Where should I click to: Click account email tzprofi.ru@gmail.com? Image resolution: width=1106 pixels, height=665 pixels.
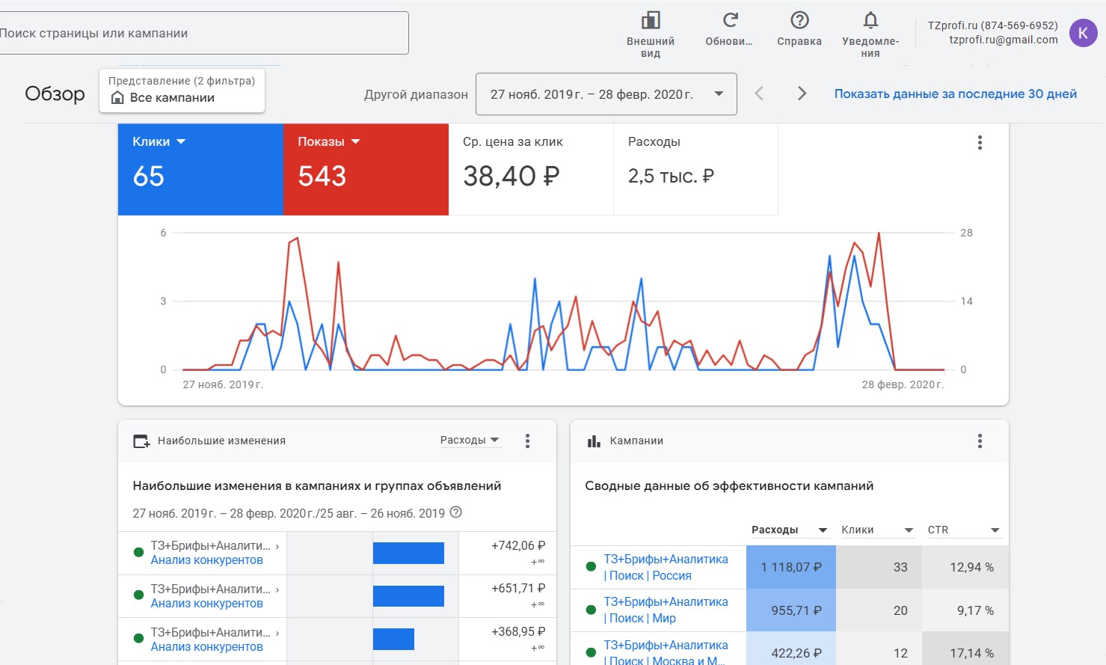tap(1004, 40)
